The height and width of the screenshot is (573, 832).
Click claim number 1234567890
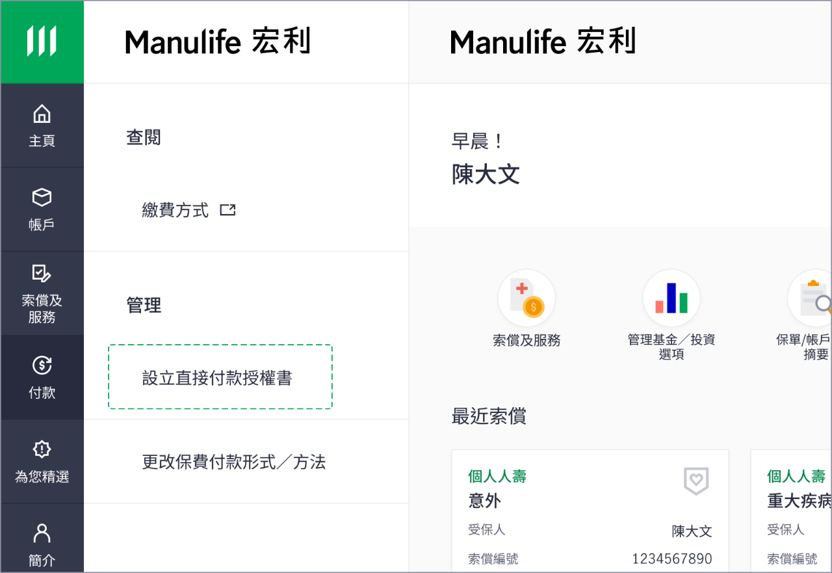coord(672,559)
